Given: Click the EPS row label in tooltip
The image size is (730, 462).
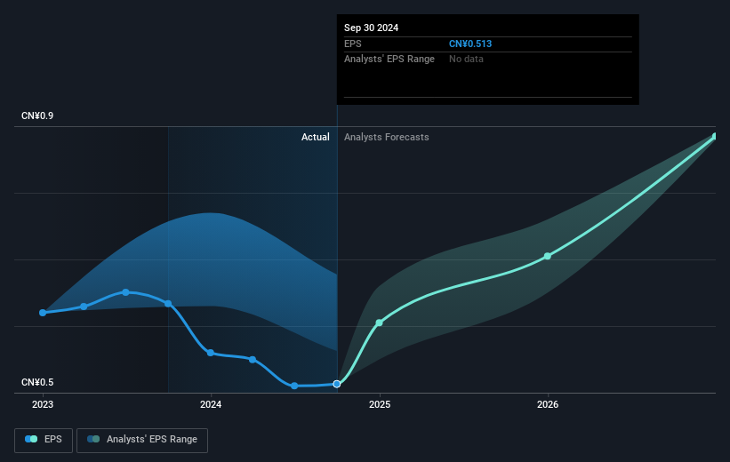Looking at the screenshot, I should (x=352, y=44).
